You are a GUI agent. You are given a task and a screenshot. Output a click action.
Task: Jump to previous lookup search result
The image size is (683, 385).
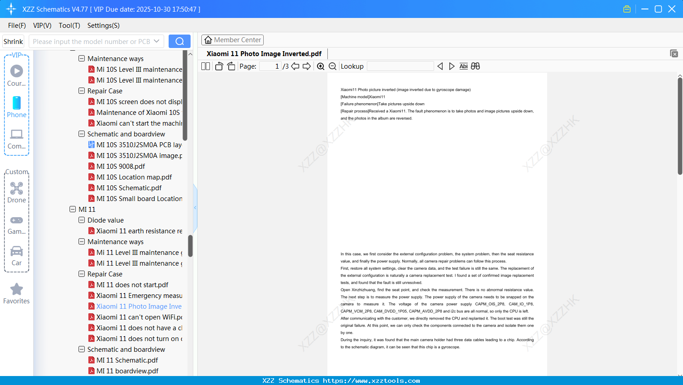(x=440, y=66)
